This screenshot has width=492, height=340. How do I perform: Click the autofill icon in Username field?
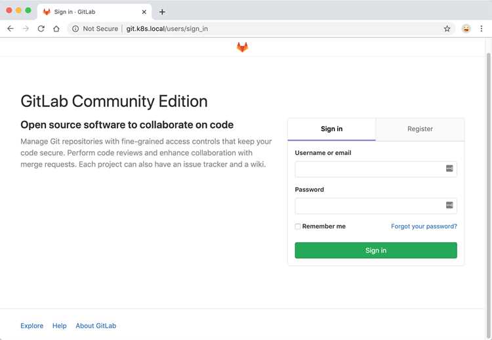click(449, 169)
